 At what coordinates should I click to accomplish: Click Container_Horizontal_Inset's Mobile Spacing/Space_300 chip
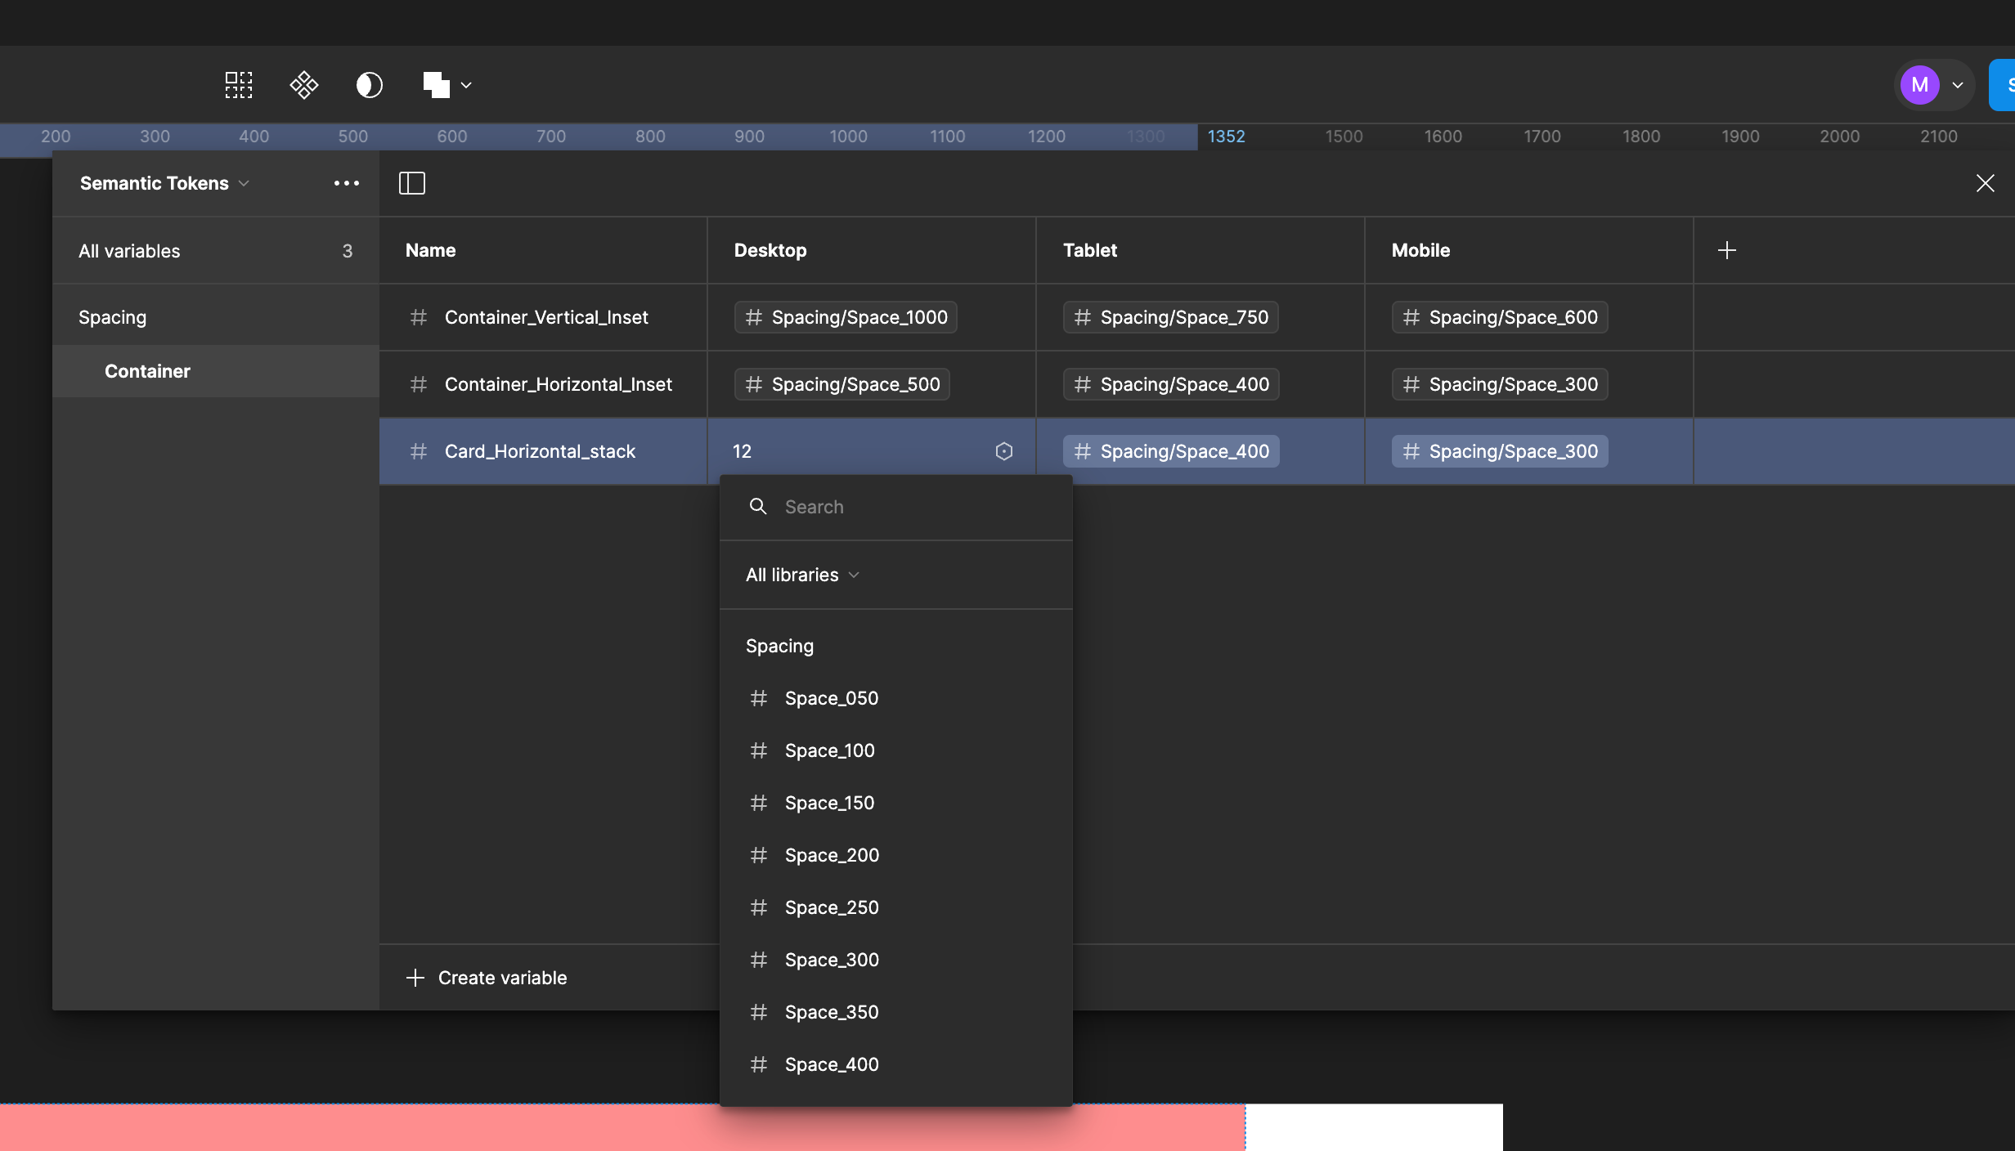click(x=1500, y=384)
